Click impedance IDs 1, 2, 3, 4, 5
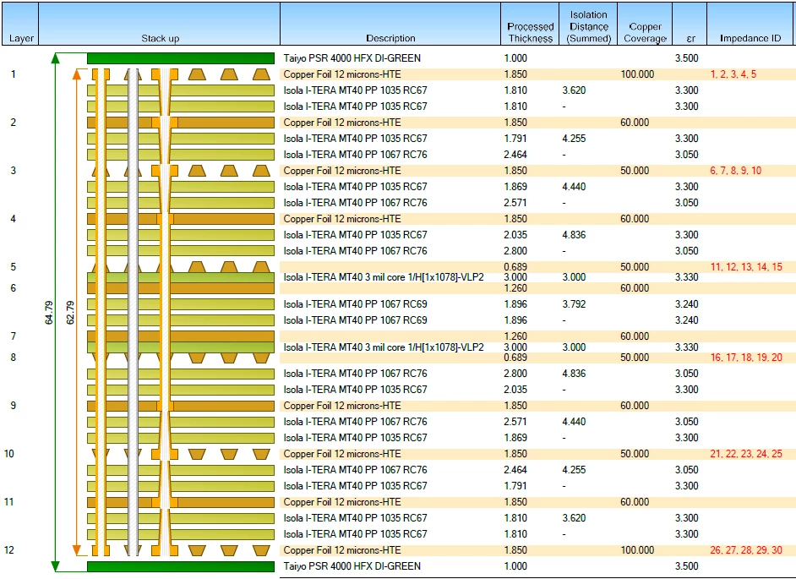 pyautogui.click(x=733, y=74)
